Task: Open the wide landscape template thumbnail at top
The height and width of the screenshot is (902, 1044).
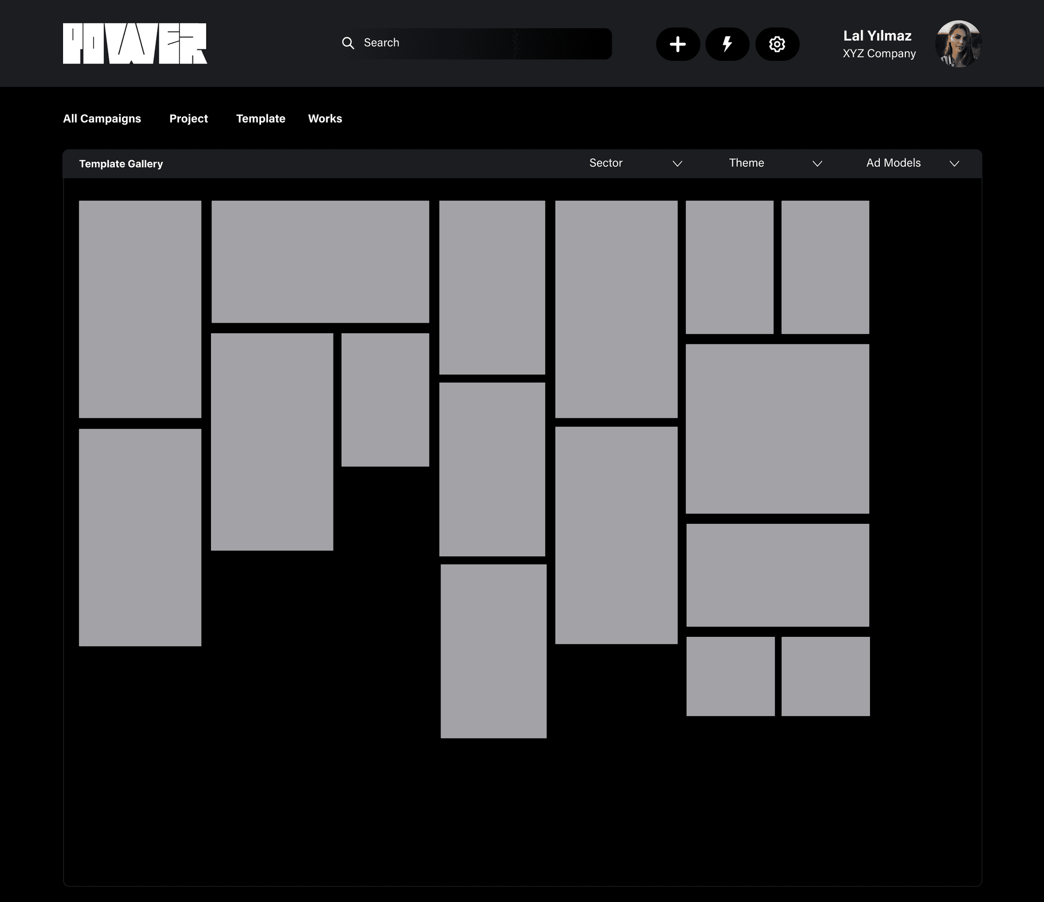Action: pyautogui.click(x=320, y=261)
